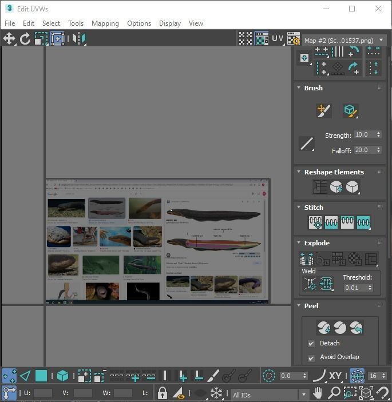
Task: Click the Stitch to Average icon
Action: 331,222
